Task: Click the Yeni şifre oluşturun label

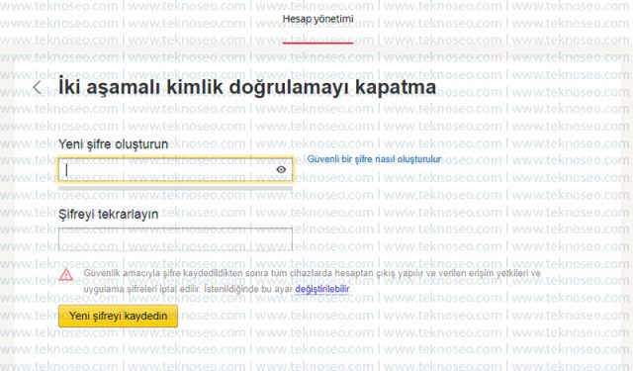Action: pyautogui.click(x=113, y=144)
